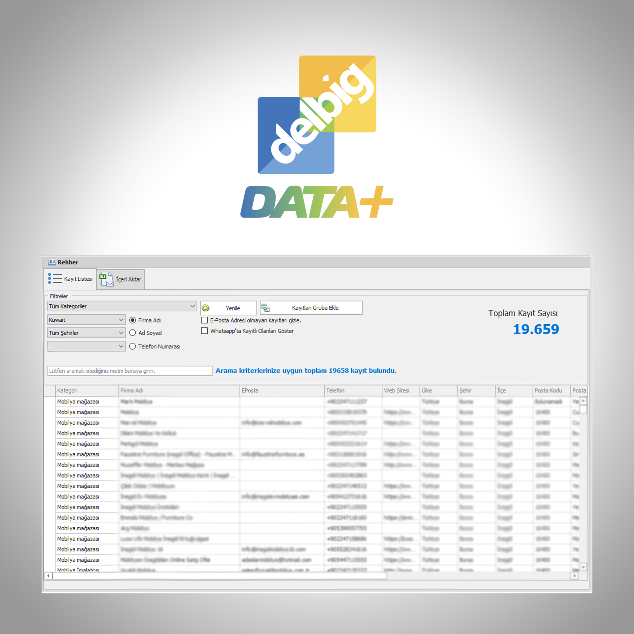The image size is (634, 634).
Task: Click the Firma Adı column header
Action: coord(179,390)
